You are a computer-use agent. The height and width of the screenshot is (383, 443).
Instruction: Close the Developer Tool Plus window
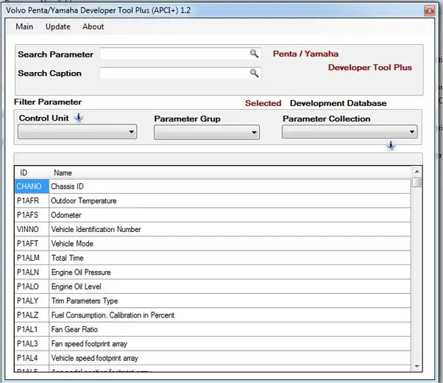coord(430,11)
